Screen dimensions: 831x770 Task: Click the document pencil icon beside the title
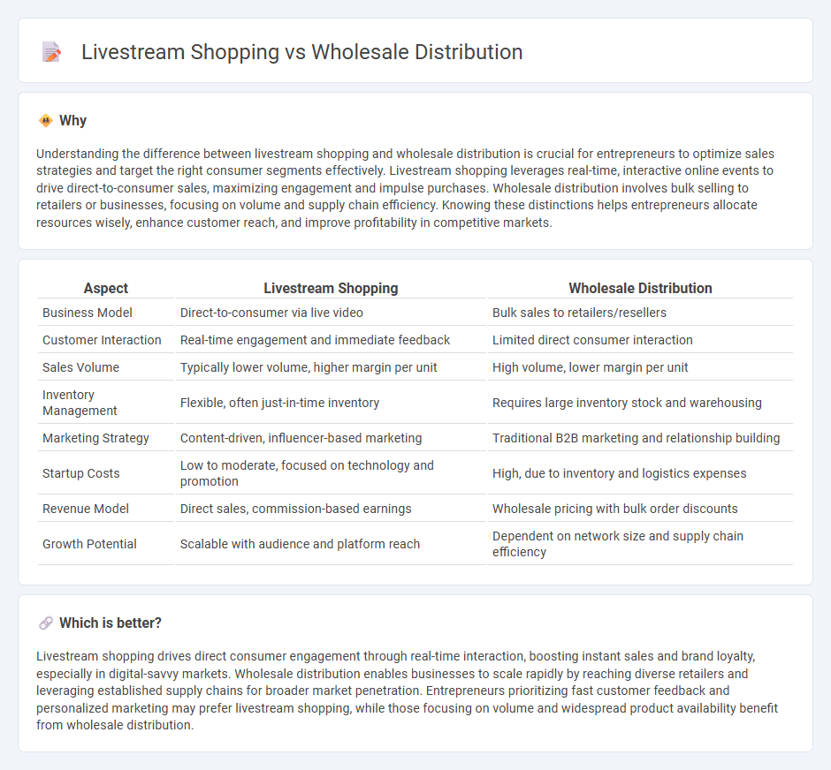[x=51, y=52]
